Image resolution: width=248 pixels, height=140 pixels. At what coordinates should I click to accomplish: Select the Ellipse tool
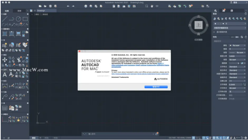(17, 24)
